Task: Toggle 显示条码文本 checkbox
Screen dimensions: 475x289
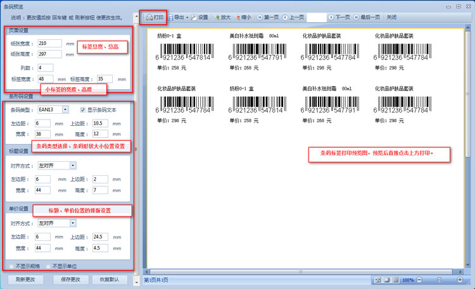Action: coord(82,110)
